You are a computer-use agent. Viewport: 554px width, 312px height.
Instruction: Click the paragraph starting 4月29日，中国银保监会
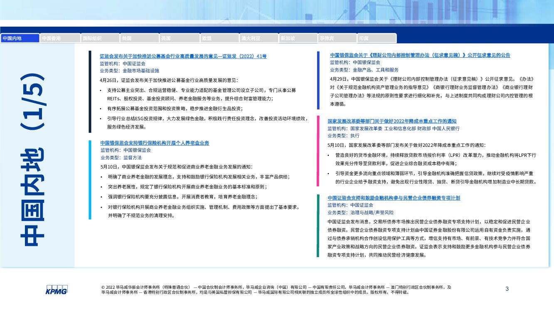[x=432, y=92]
